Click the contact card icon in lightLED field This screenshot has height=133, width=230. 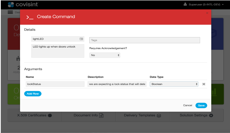point(81,39)
